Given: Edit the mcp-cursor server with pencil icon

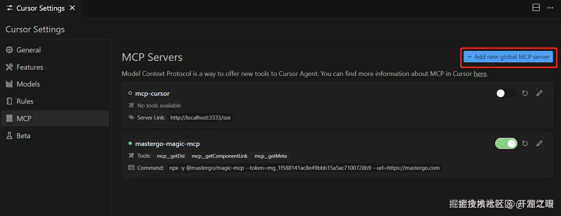Looking at the screenshot, I should click(x=539, y=93).
